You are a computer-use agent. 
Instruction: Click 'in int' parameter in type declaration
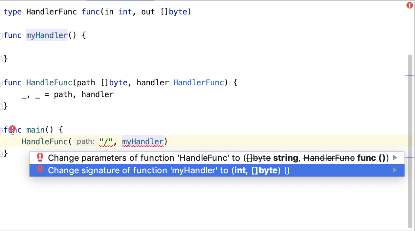coord(118,12)
